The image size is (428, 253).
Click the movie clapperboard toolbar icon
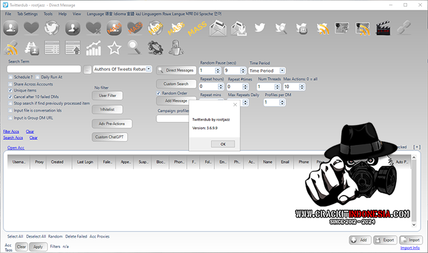(x=382, y=28)
